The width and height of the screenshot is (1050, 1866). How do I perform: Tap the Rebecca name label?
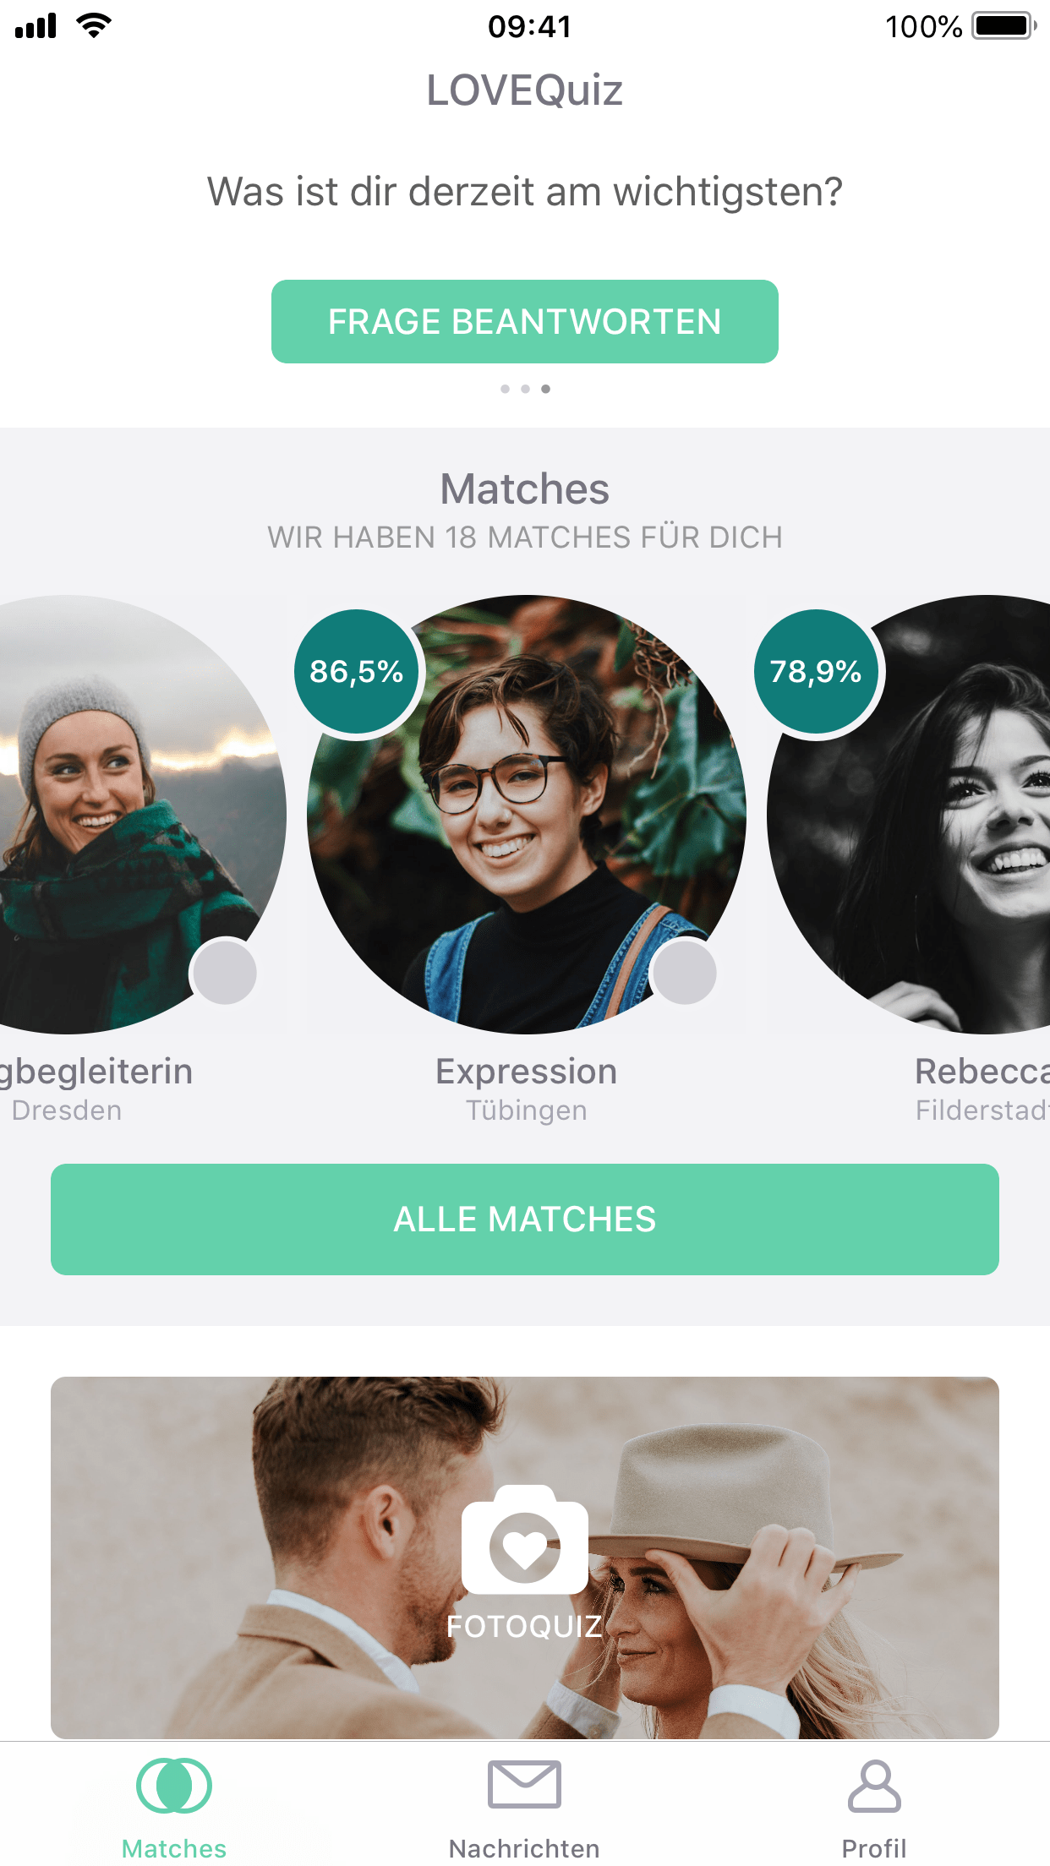[982, 1072]
